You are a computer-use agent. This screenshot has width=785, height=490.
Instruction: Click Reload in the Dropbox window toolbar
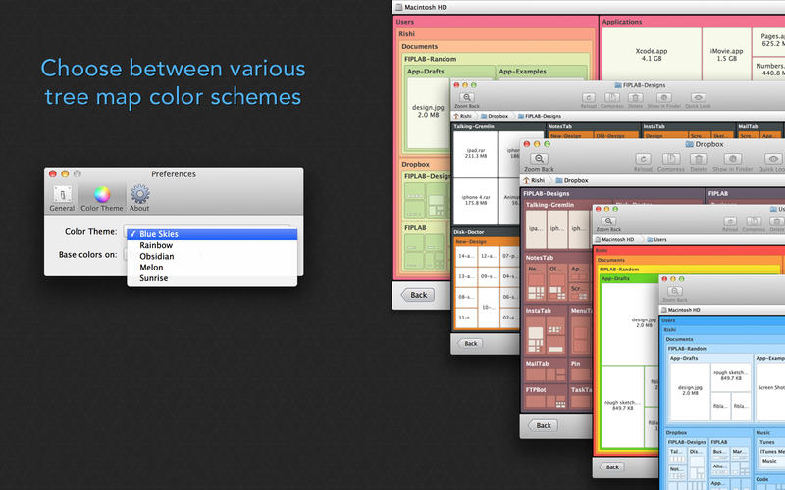point(643,163)
